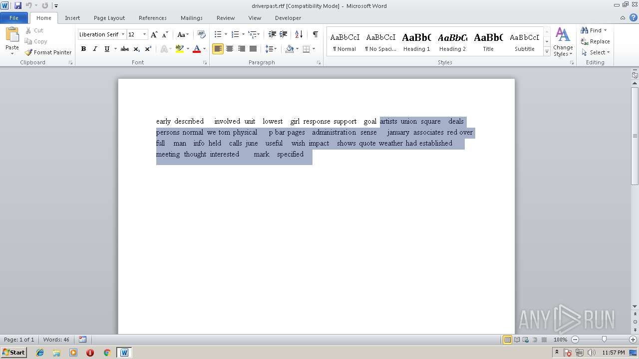639x359 pixels.
Task: Click the Sort icon
Action: pyautogui.click(x=299, y=34)
